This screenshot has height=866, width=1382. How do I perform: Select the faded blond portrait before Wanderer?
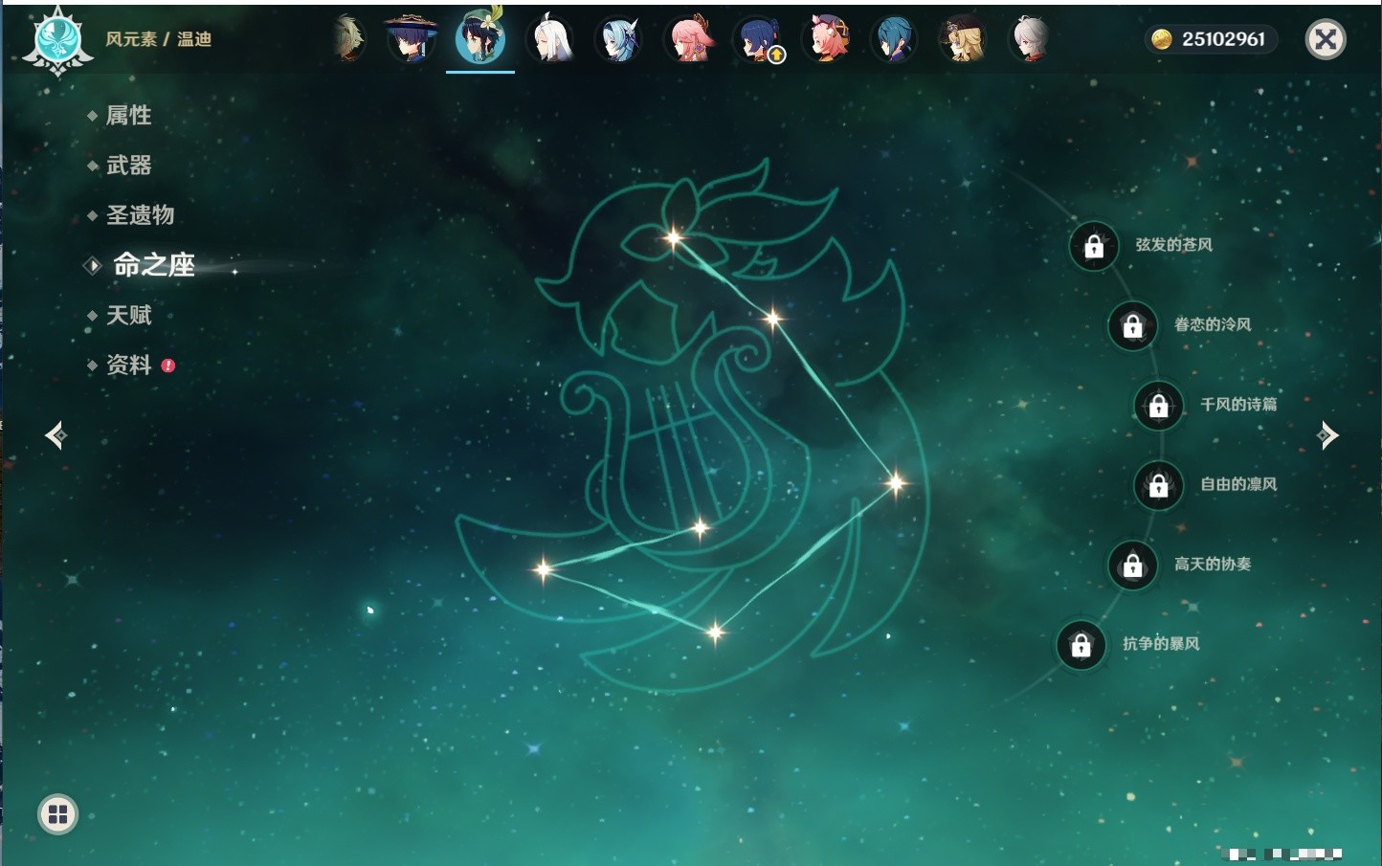tap(348, 39)
